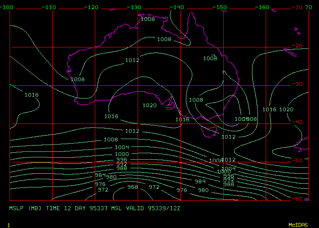319x228 pixels.
Task: Pick the -130 longitude label at top
Action: [135, 7]
